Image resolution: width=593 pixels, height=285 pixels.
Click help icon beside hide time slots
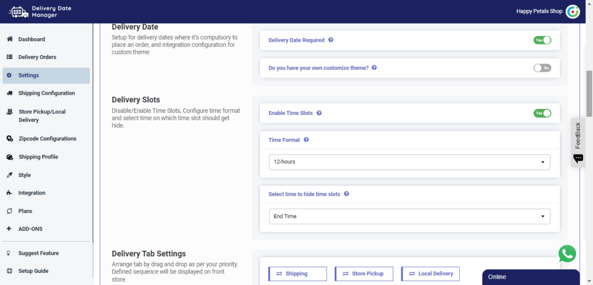tap(346, 194)
